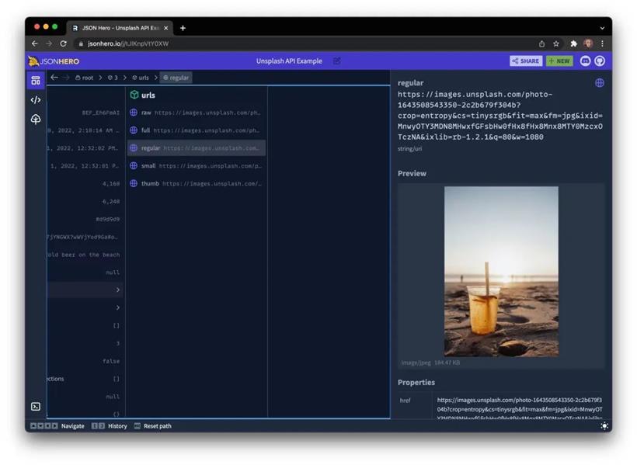637x465 pixels.
Task: Open the terminal icon in the sidebar
Action: click(x=36, y=407)
